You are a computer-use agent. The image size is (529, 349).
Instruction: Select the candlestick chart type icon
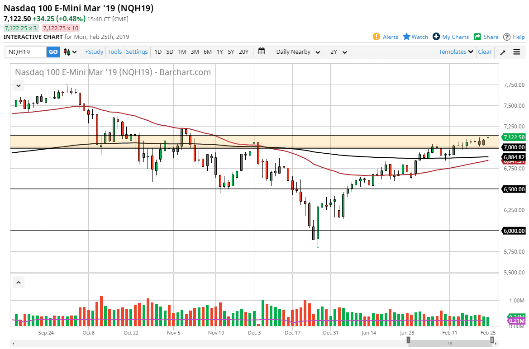coord(66,52)
